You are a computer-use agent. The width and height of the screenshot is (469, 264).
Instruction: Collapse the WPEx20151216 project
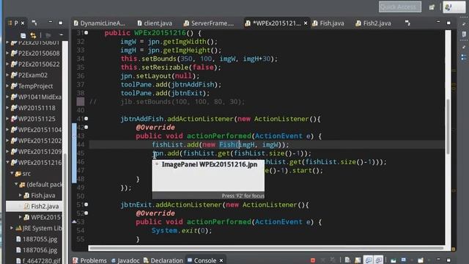(8, 163)
